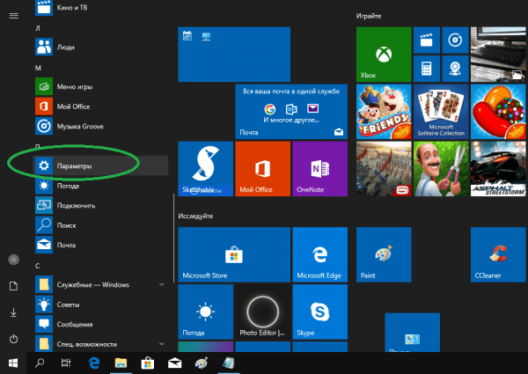
Task: Open the Power options button
Action: pyautogui.click(x=13, y=339)
